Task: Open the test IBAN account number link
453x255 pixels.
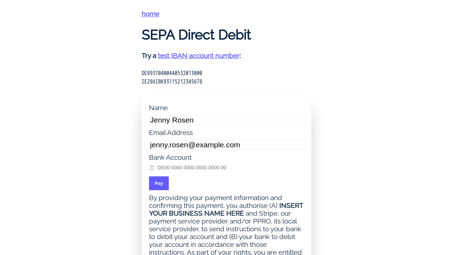Action: click(199, 56)
